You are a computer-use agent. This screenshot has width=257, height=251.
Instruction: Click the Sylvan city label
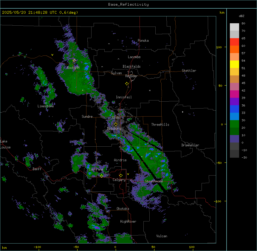pos(116,73)
